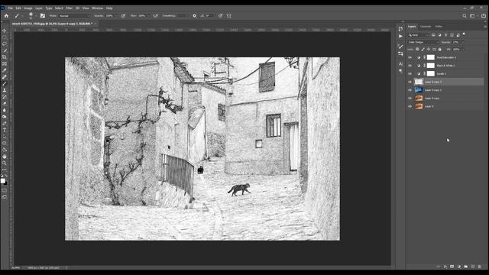Hide the Layer 0 copy layer
Image resolution: width=489 pixels, height=275 pixels.
click(410, 99)
